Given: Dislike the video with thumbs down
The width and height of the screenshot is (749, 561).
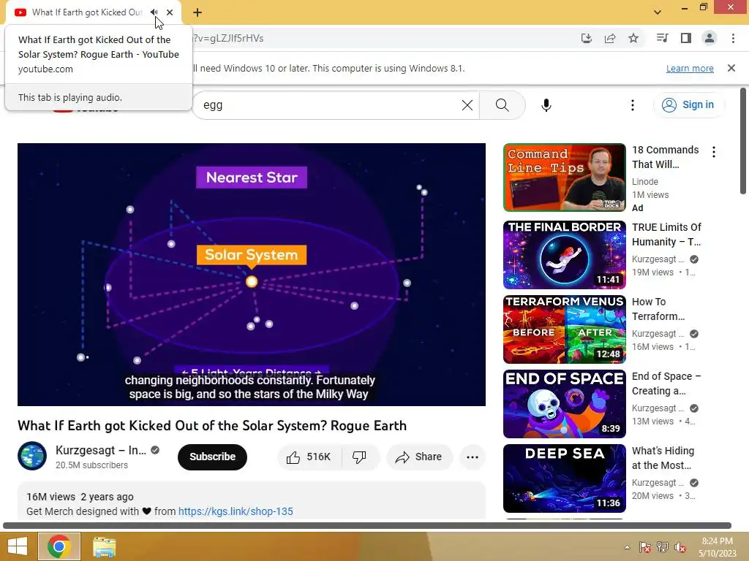Looking at the screenshot, I should pyautogui.click(x=360, y=457).
